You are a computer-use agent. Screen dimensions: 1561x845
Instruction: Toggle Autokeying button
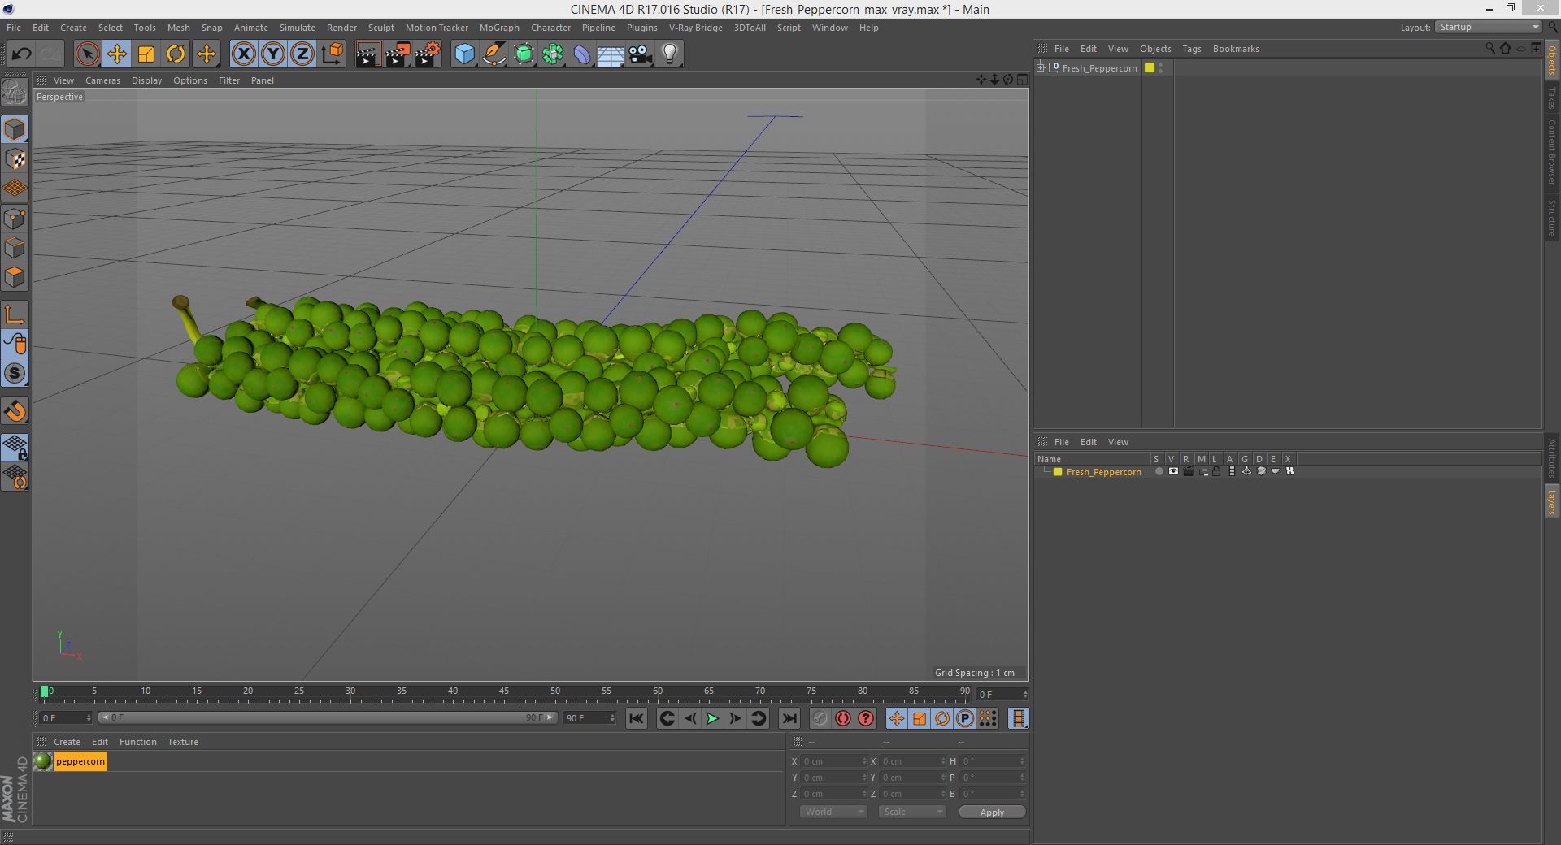click(843, 718)
